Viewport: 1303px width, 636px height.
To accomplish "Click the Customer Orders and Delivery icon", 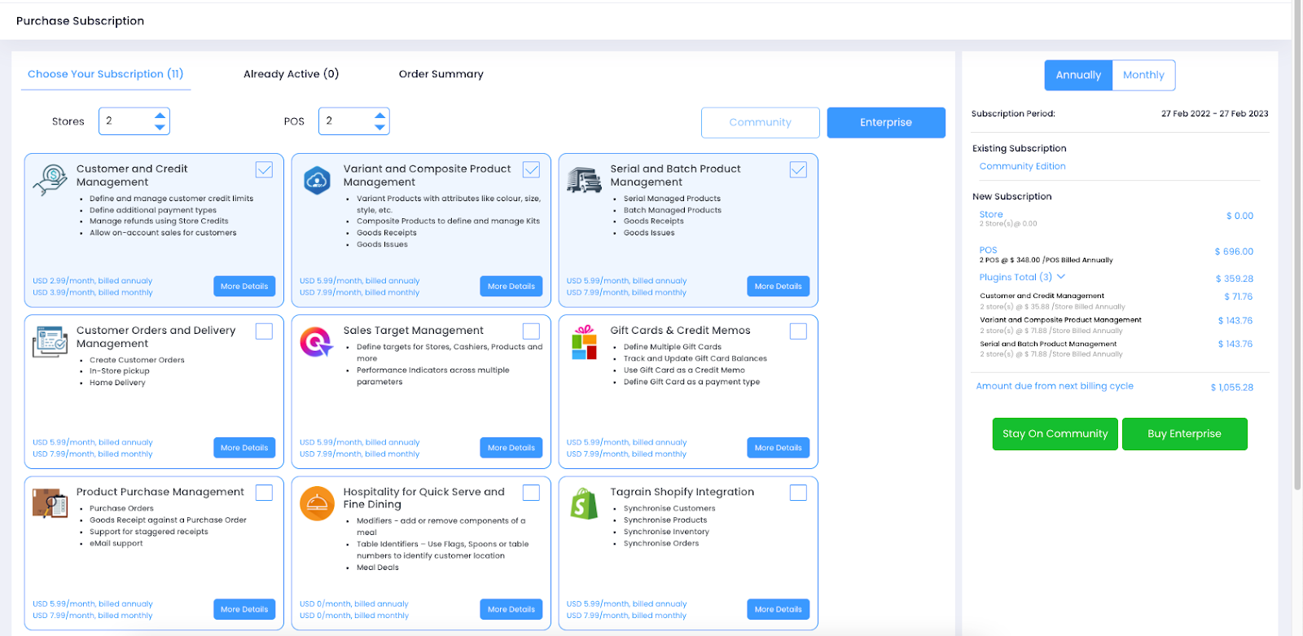I will (x=50, y=341).
